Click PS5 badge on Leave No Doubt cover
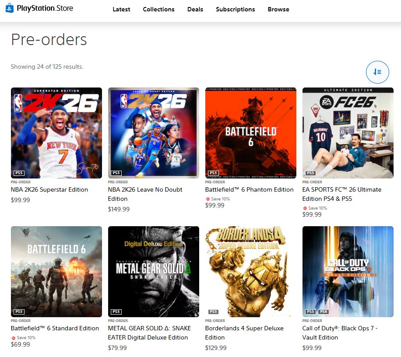The height and width of the screenshot is (357, 401). click(116, 173)
